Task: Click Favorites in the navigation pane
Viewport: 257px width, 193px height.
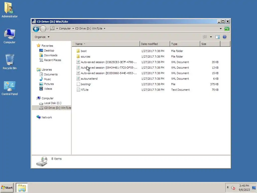Action: coord(47,46)
